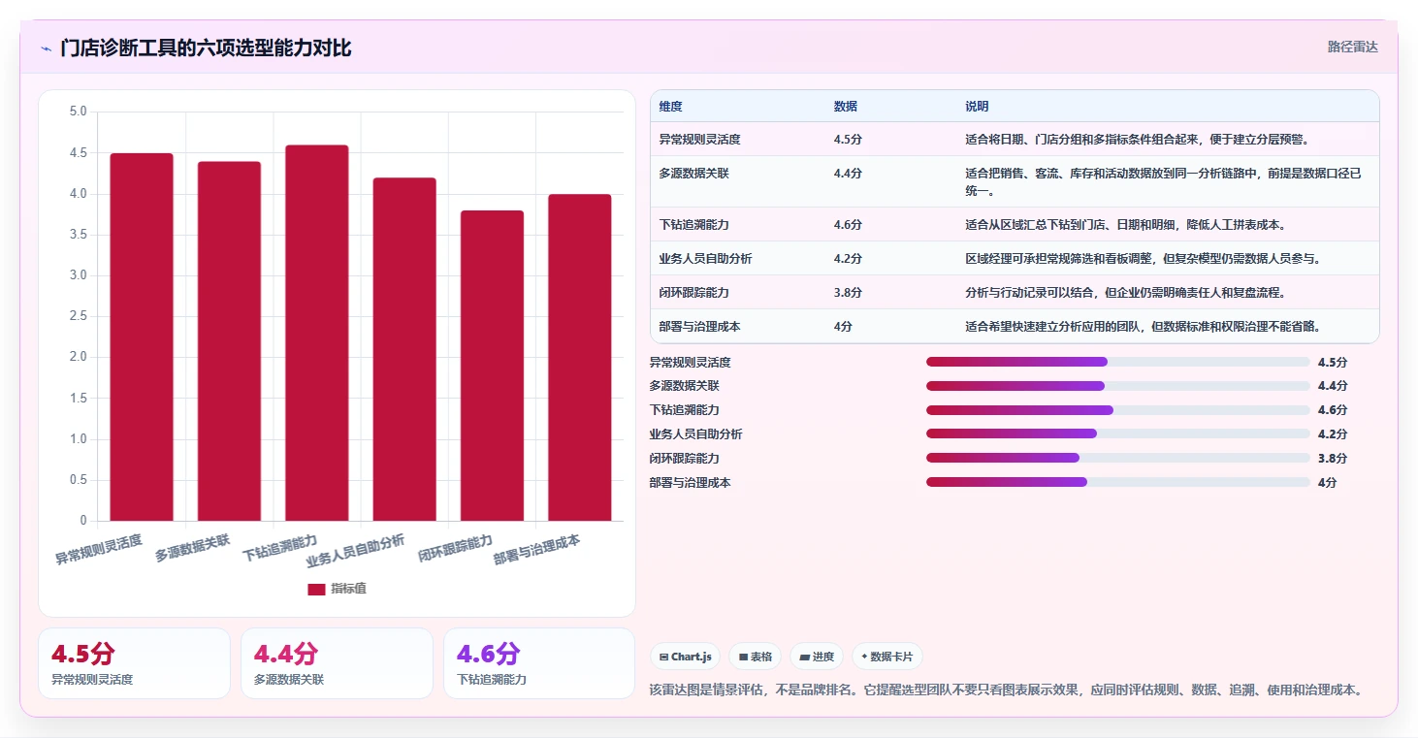Click the 数据 column header
Viewport: 1418px width, 738px height.
(x=845, y=107)
